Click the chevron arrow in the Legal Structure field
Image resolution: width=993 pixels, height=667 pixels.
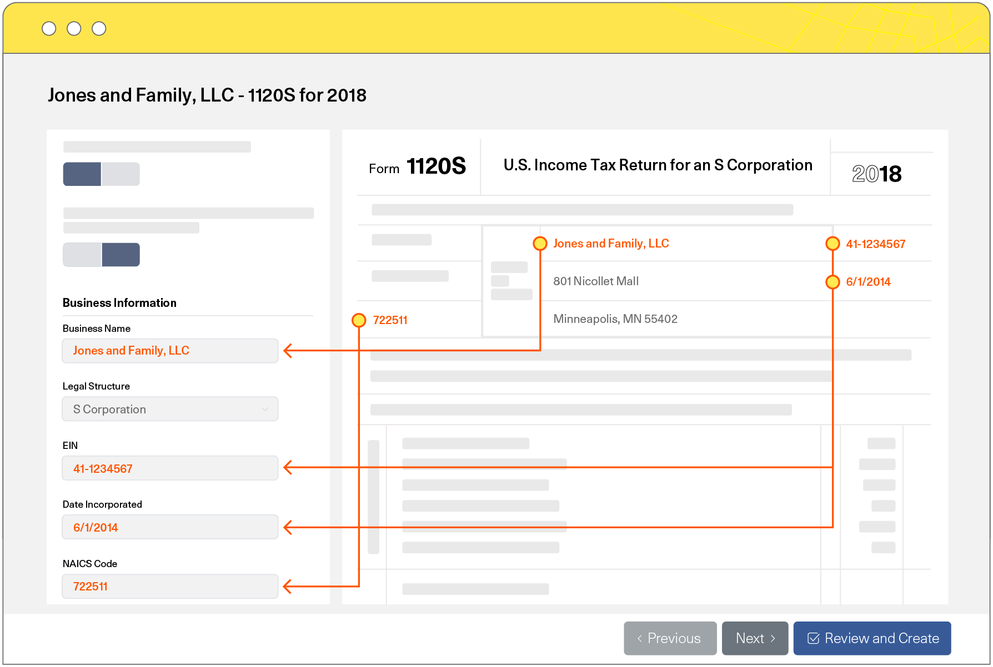click(x=265, y=409)
